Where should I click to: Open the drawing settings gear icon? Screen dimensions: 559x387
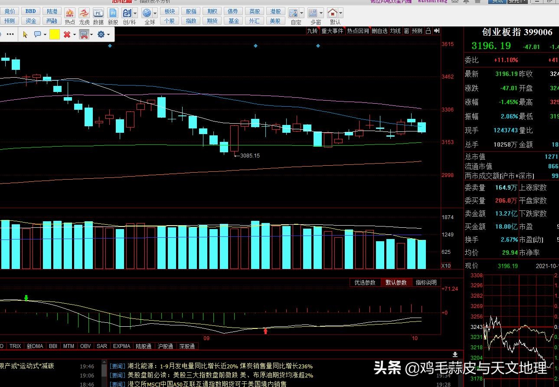click(x=101, y=34)
